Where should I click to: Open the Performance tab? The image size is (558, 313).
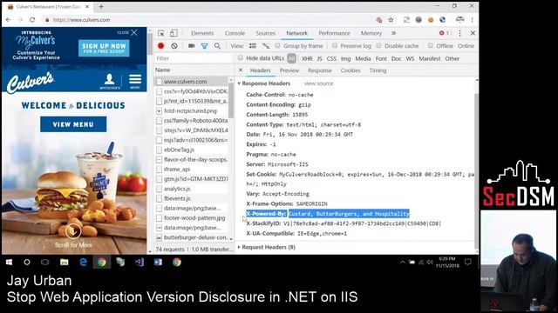coord(334,33)
